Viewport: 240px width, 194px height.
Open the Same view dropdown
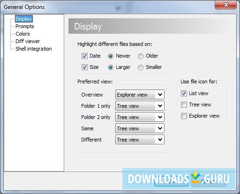140,128
